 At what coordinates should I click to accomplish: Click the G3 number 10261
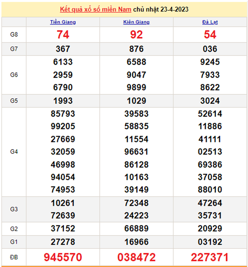pyautogui.click(x=63, y=203)
